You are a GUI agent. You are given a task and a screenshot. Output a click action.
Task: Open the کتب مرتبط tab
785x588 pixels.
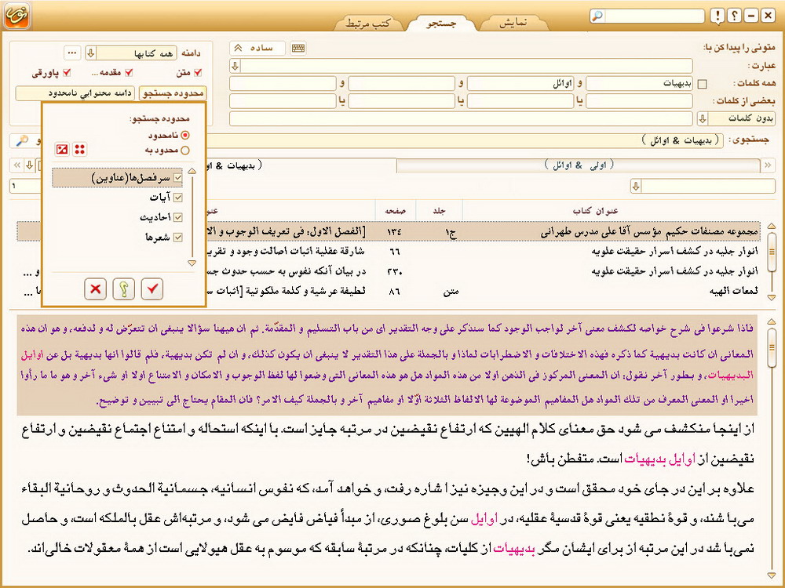369,24
